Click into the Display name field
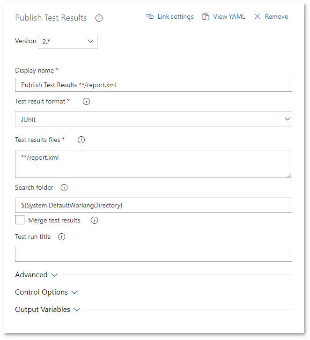Screen dimensions: 310x340 [x=153, y=84]
